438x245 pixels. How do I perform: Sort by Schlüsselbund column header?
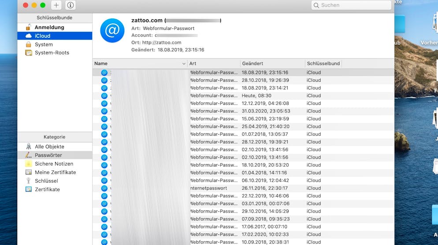(x=323, y=64)
